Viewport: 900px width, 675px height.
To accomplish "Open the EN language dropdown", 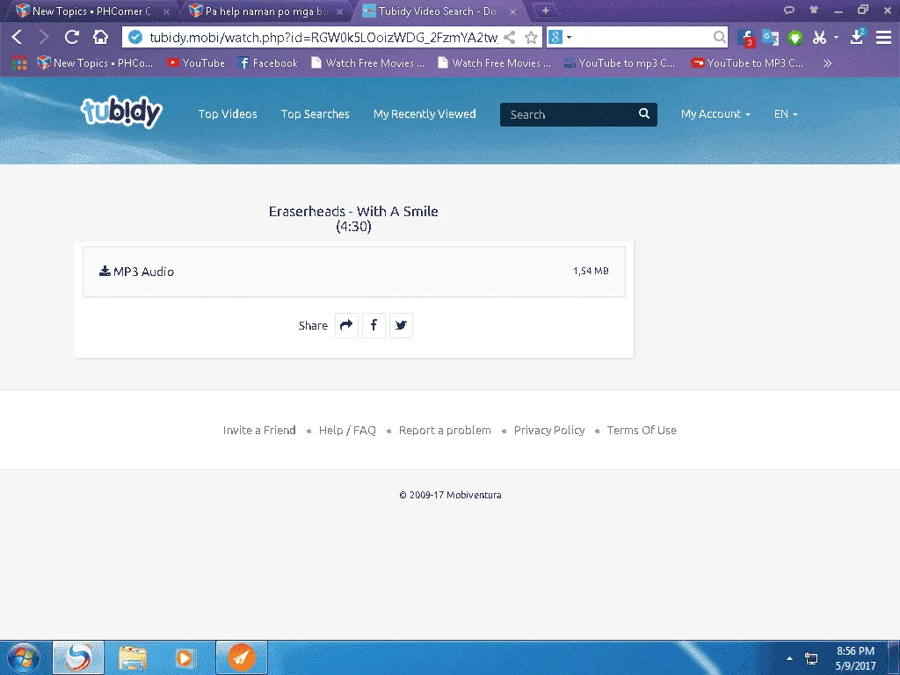I will [x=786, y=114].
